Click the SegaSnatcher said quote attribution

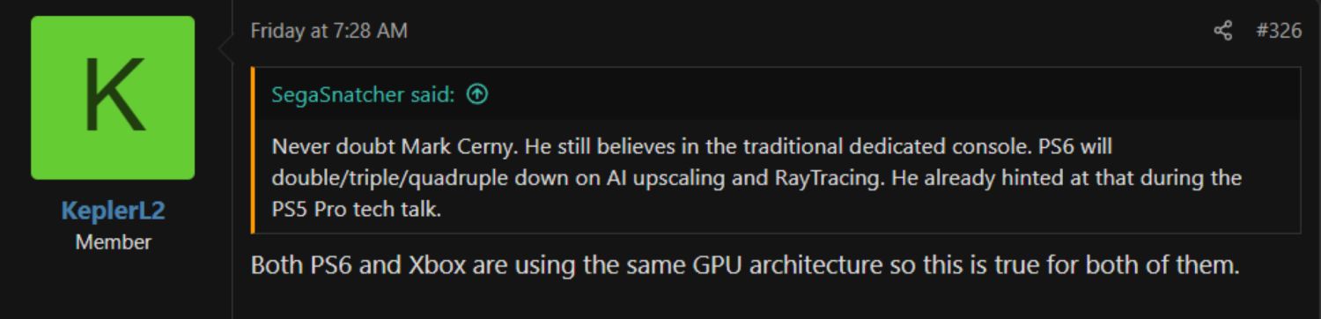pyautogui.click(x=363, y=95)
